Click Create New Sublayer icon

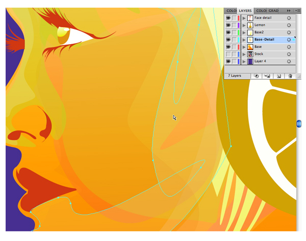coord(267,76)
